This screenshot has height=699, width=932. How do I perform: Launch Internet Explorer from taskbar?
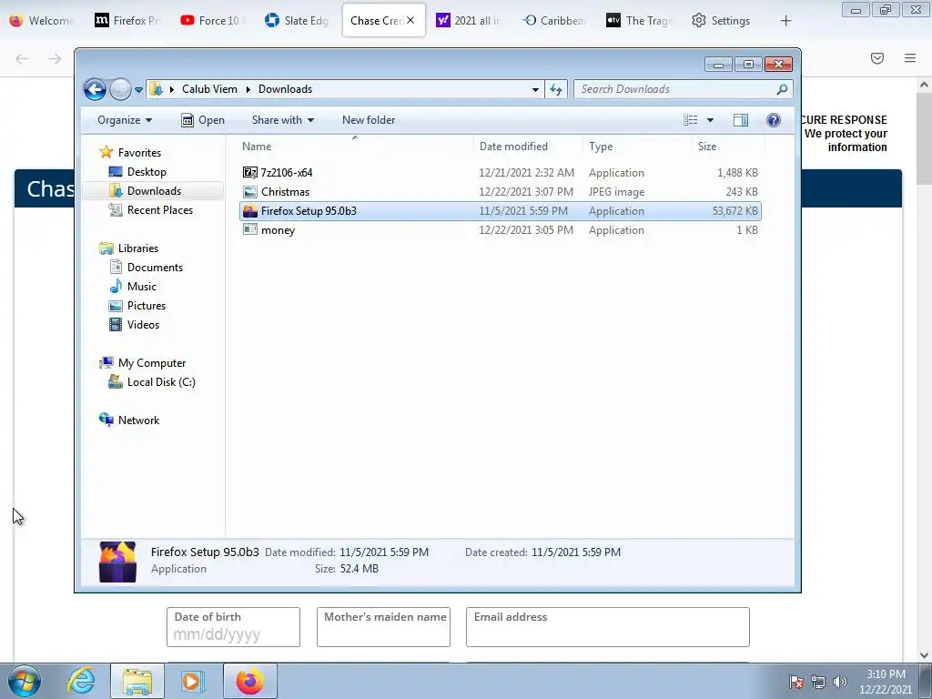click(81, 681)
